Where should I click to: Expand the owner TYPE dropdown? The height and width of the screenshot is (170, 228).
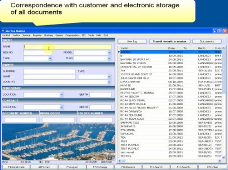pyautogui.click(x=109, y=77)
